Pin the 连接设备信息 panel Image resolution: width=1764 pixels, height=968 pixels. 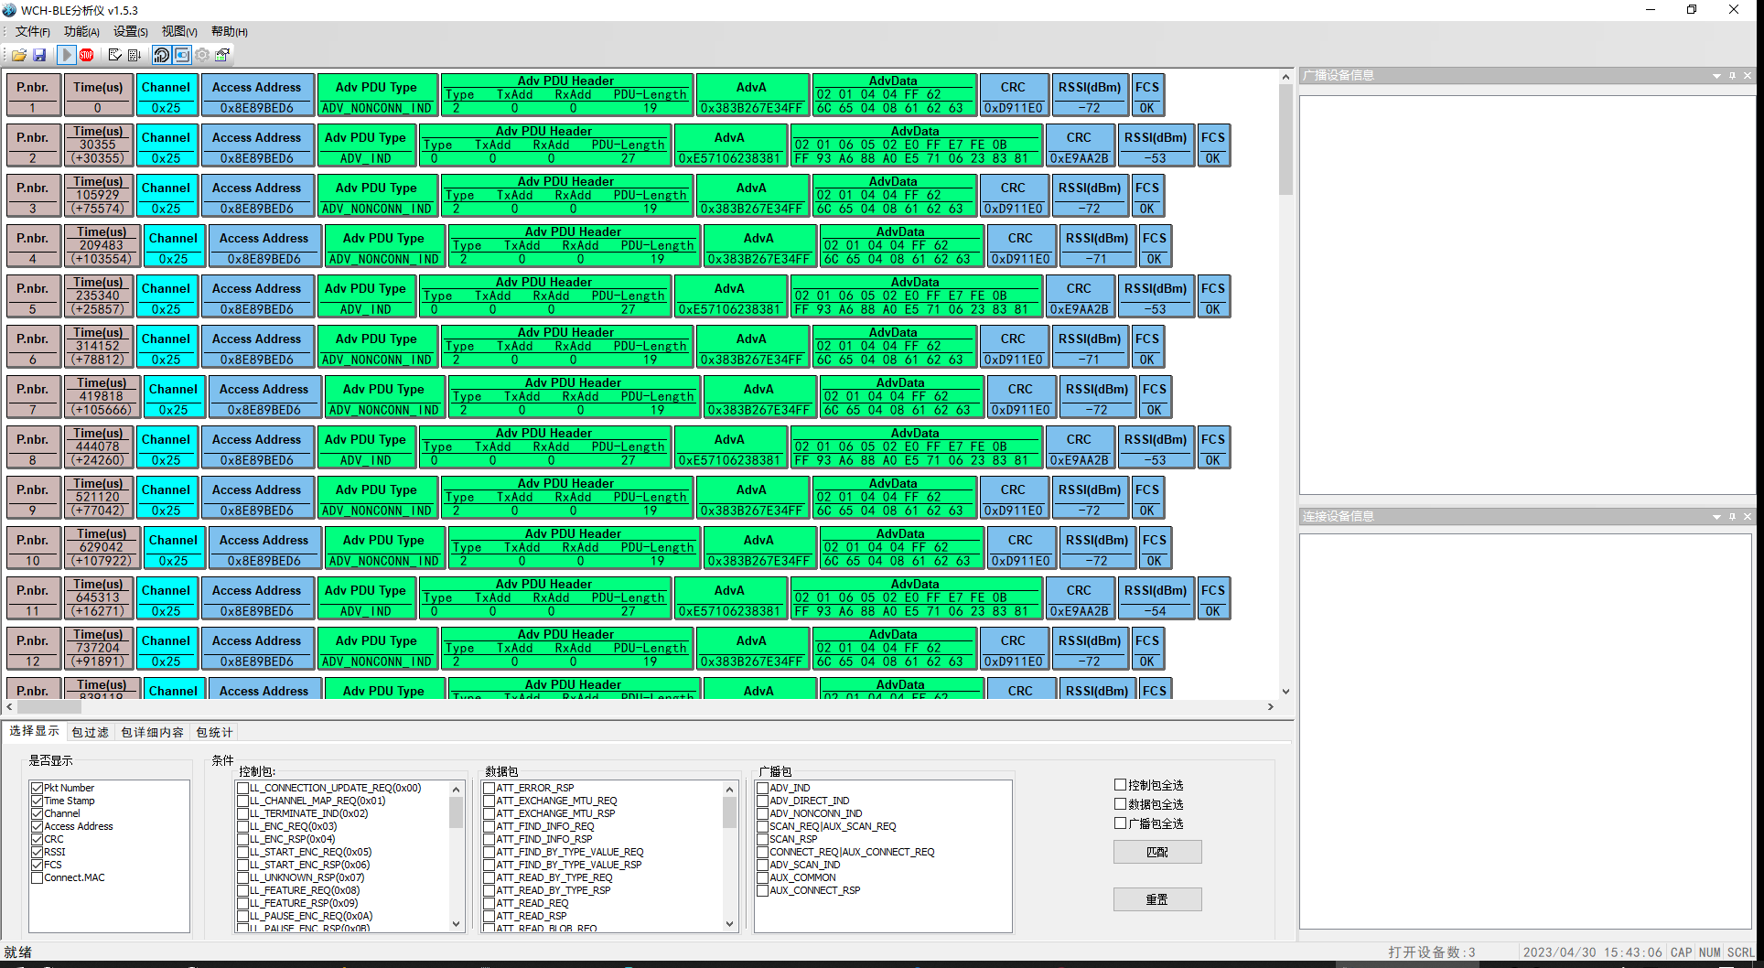coord(1732,517)
